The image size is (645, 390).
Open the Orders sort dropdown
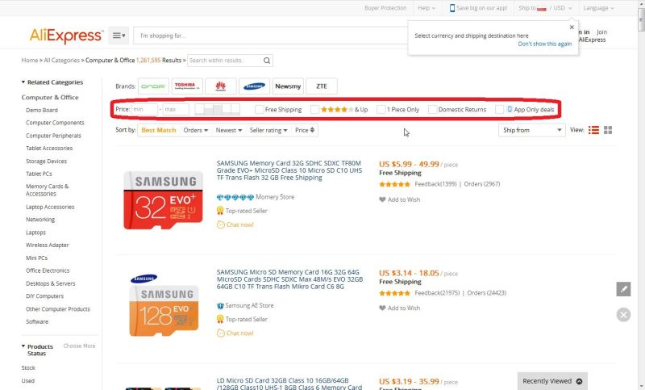pos(196,130)
